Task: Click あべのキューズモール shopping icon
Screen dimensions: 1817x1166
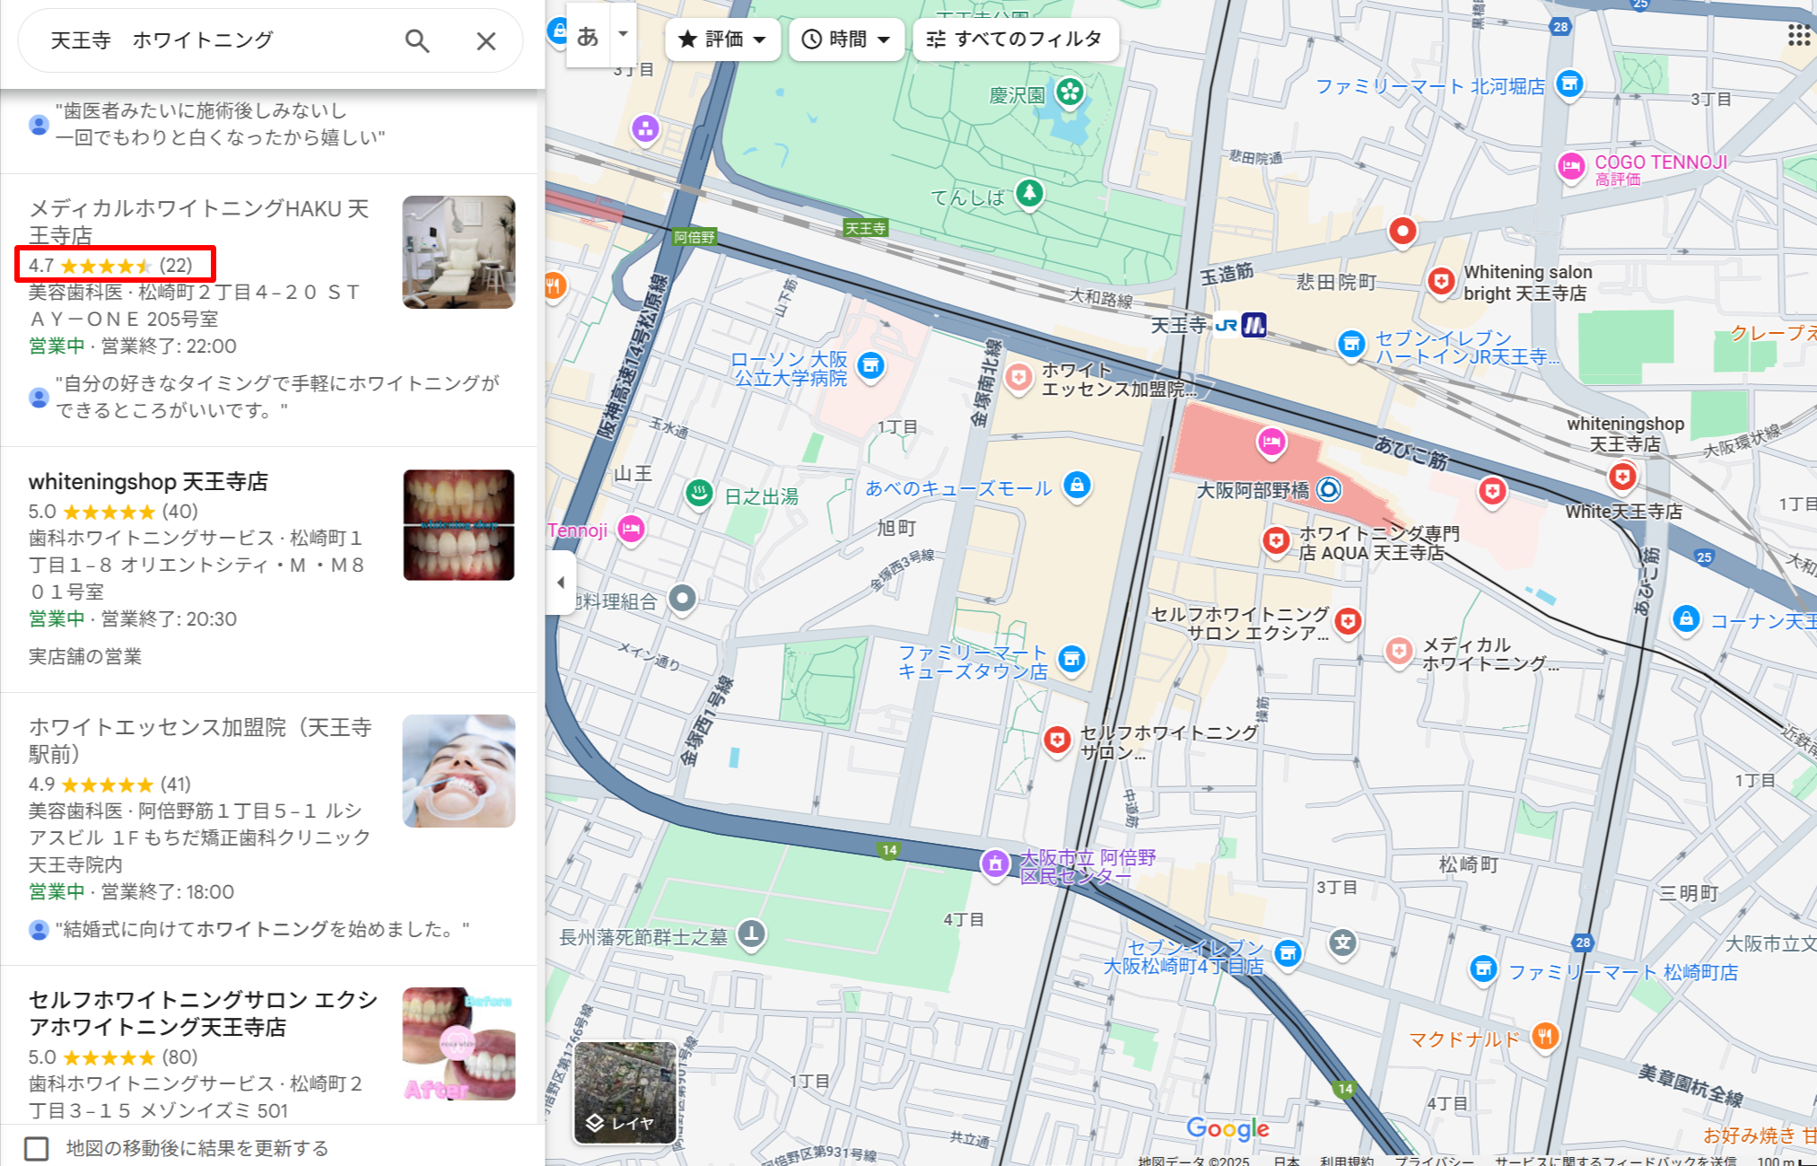Action: 1077,486
